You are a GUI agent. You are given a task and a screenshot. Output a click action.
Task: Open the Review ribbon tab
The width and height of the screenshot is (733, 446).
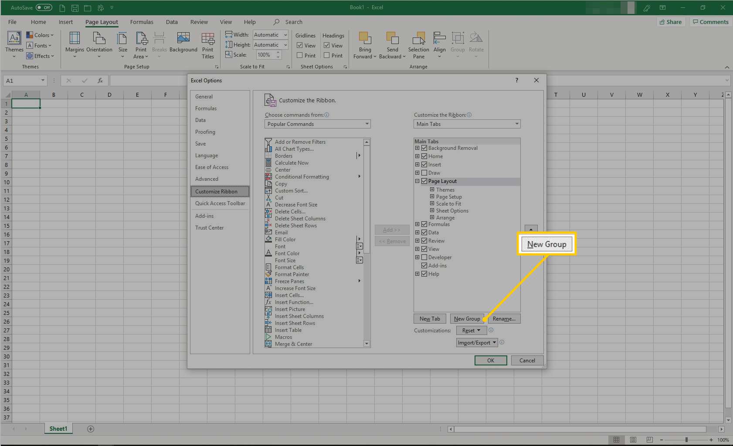pos(199,22)
